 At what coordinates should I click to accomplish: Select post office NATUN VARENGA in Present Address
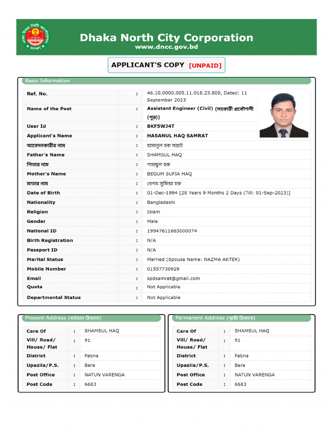point(104,375)
